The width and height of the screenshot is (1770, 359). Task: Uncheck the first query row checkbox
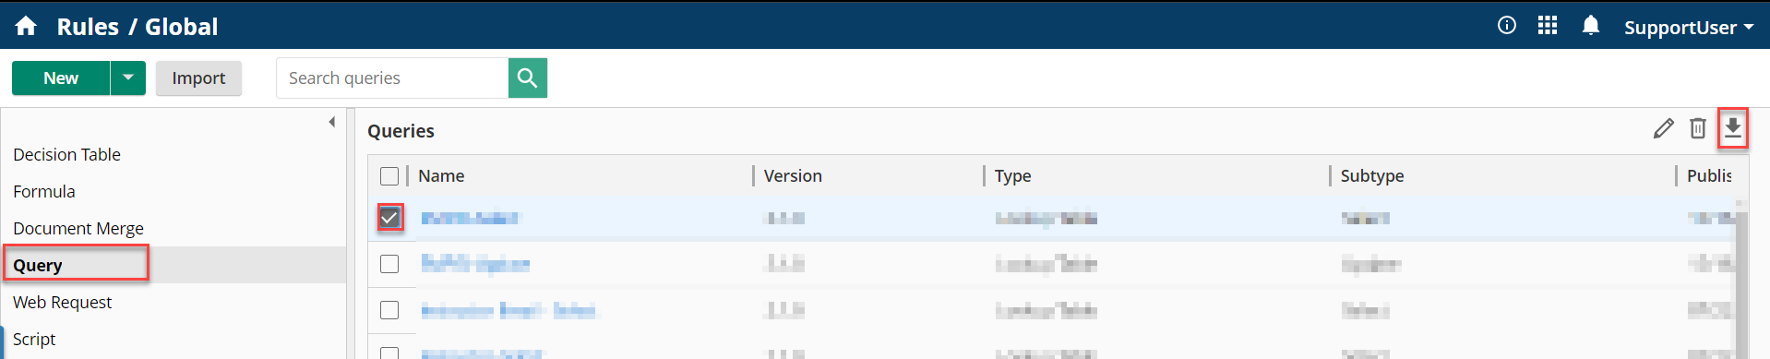pyautogui.click(x=389, y=218)
